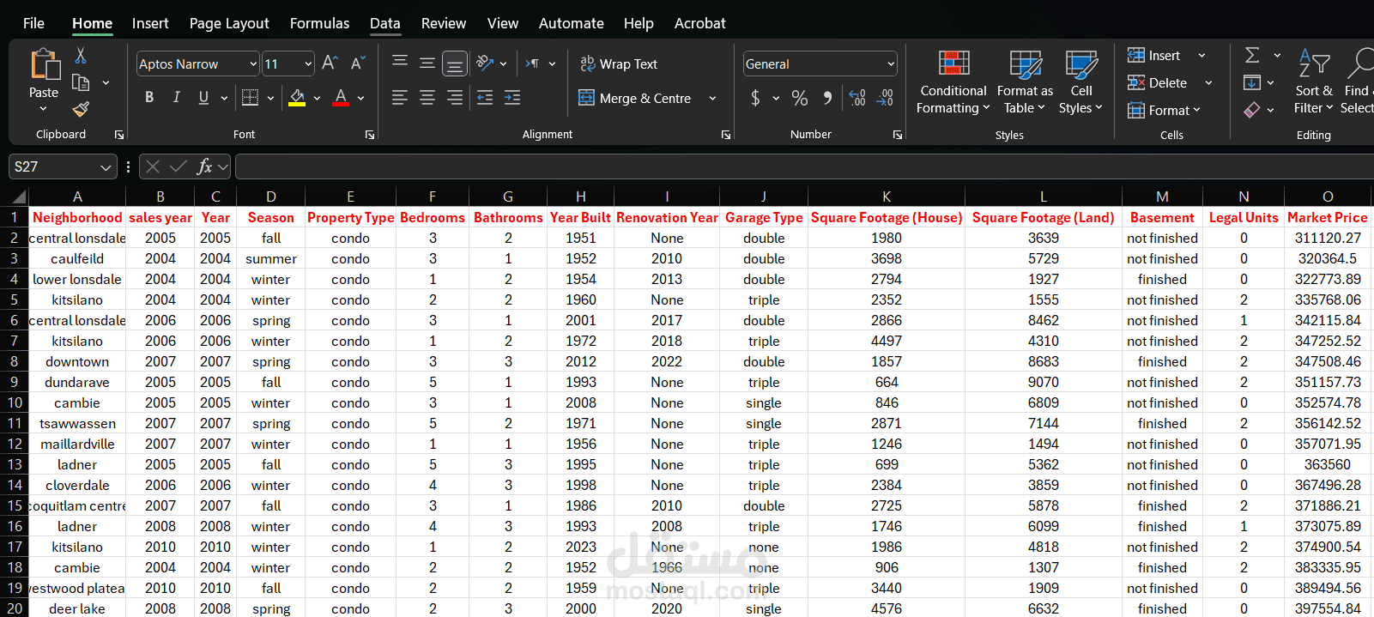Image resolution: width=1374 pixels, height=617 pixels.
Task: Click the Fill down icon
Action: click(x=1252, y=82)
